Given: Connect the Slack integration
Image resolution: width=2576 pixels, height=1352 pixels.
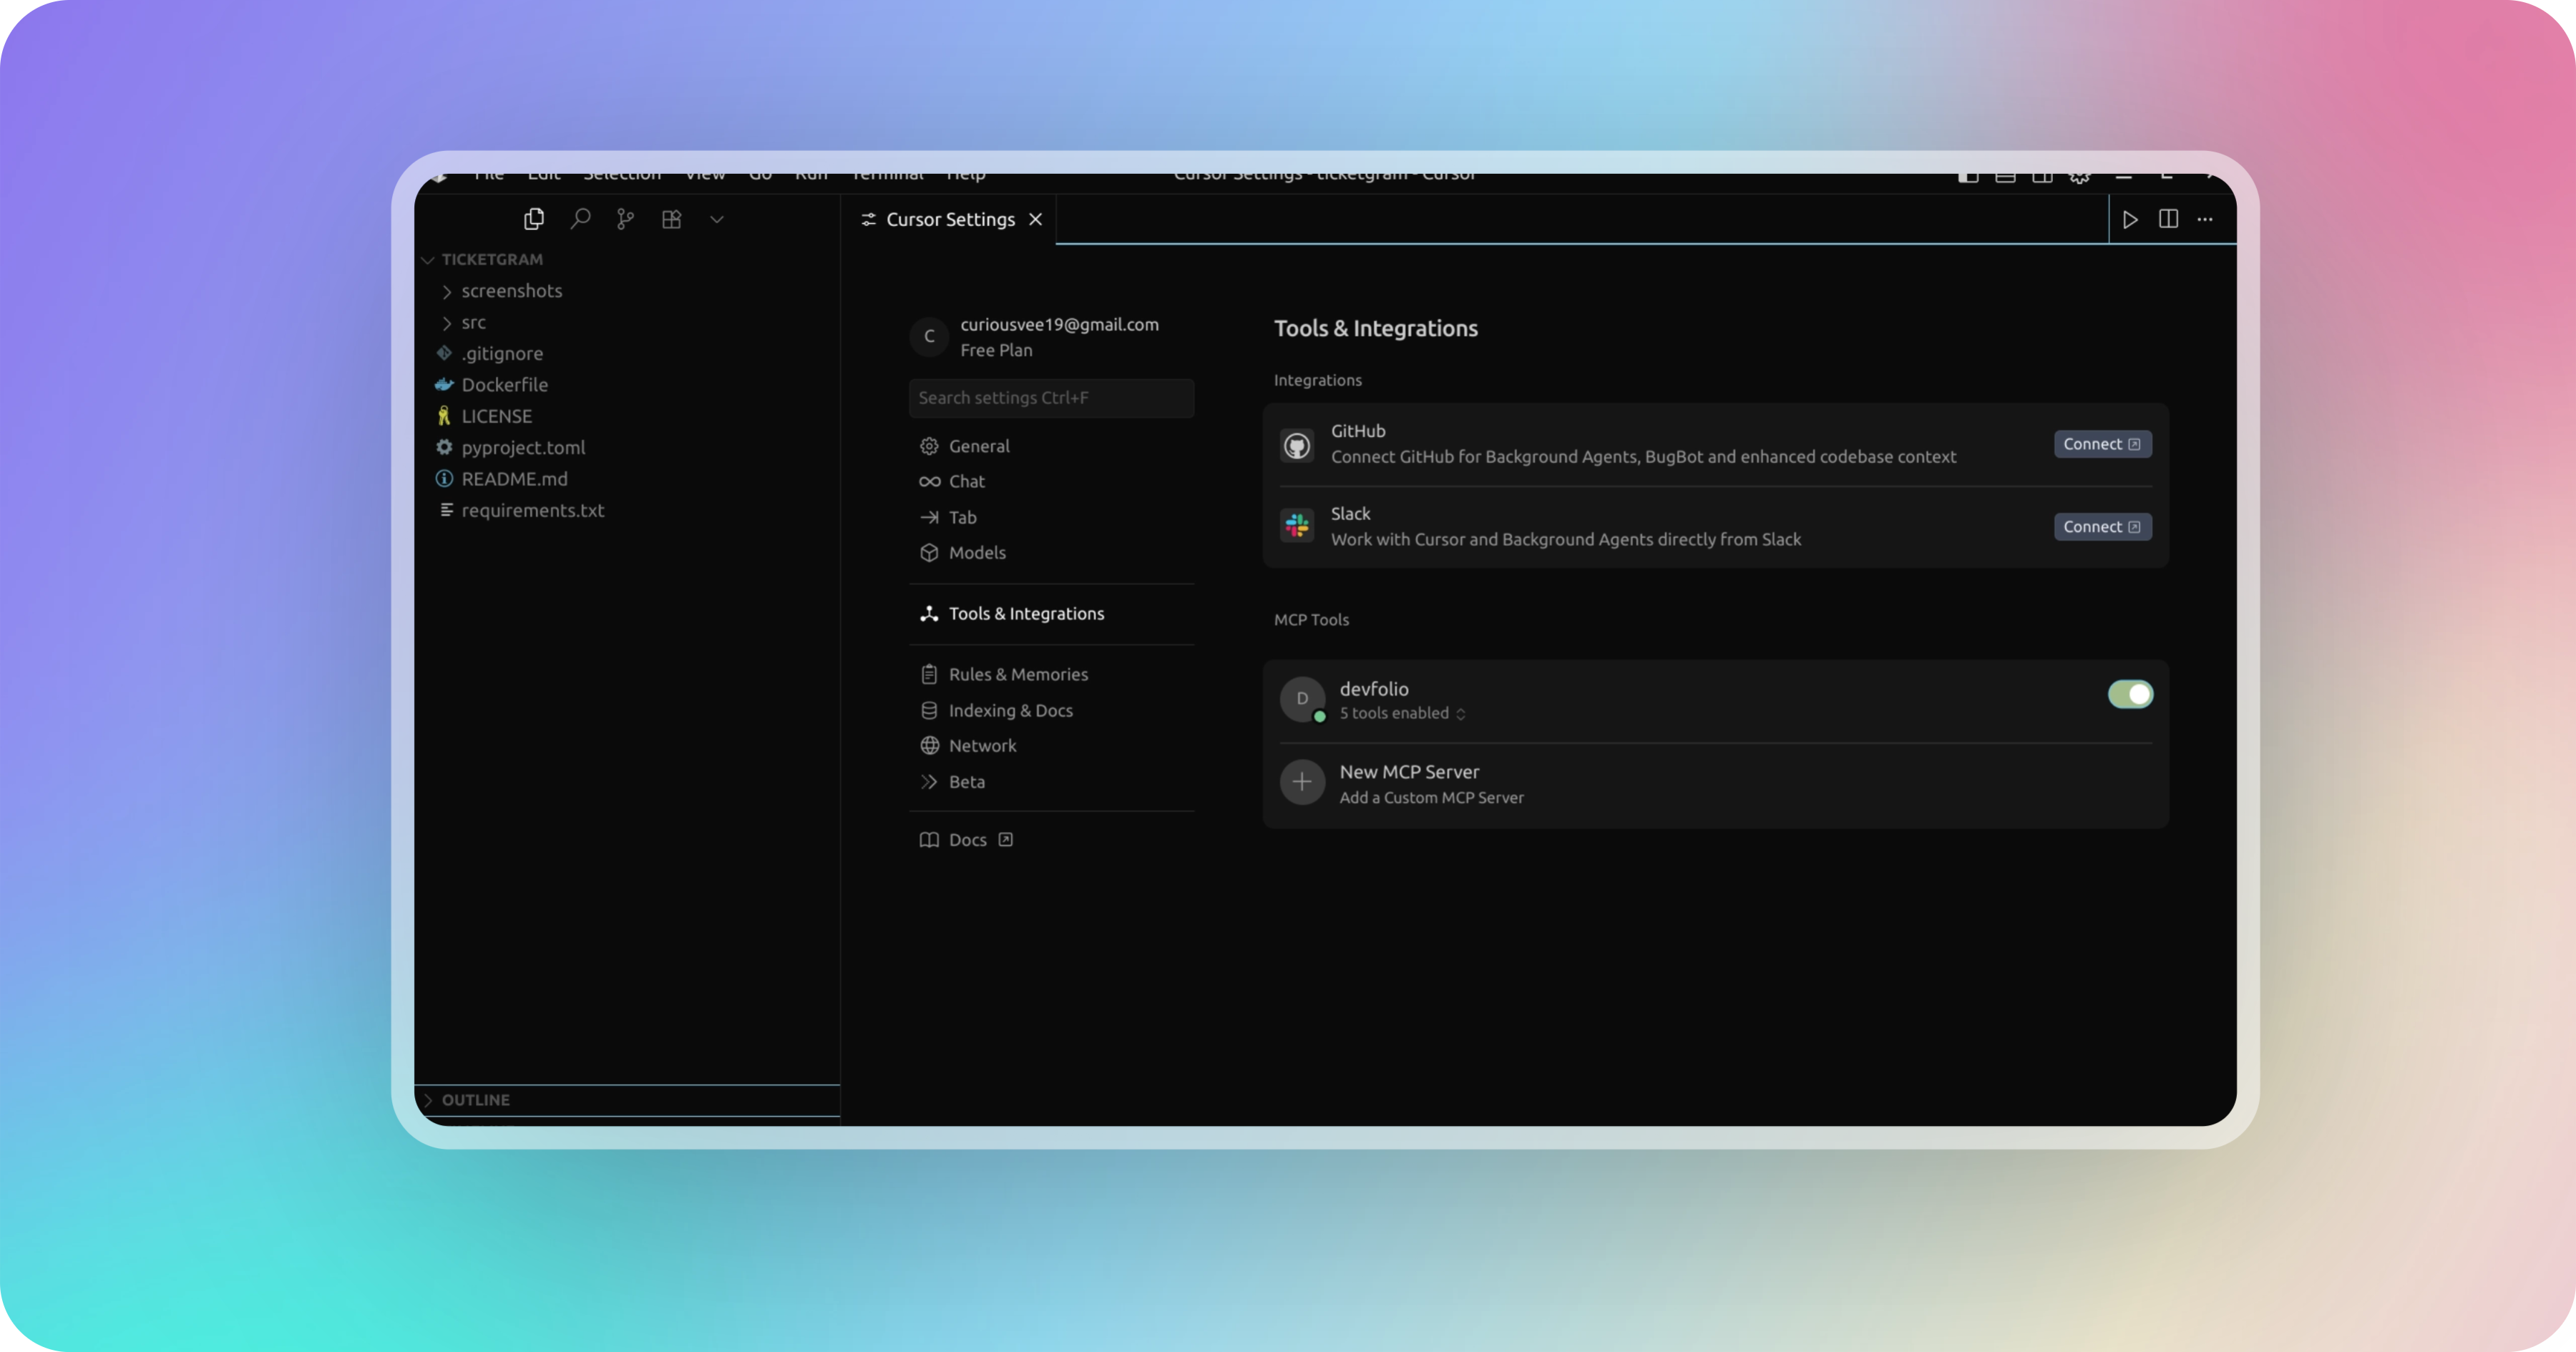Looking at the screenshot, I should pos(2102,527).
